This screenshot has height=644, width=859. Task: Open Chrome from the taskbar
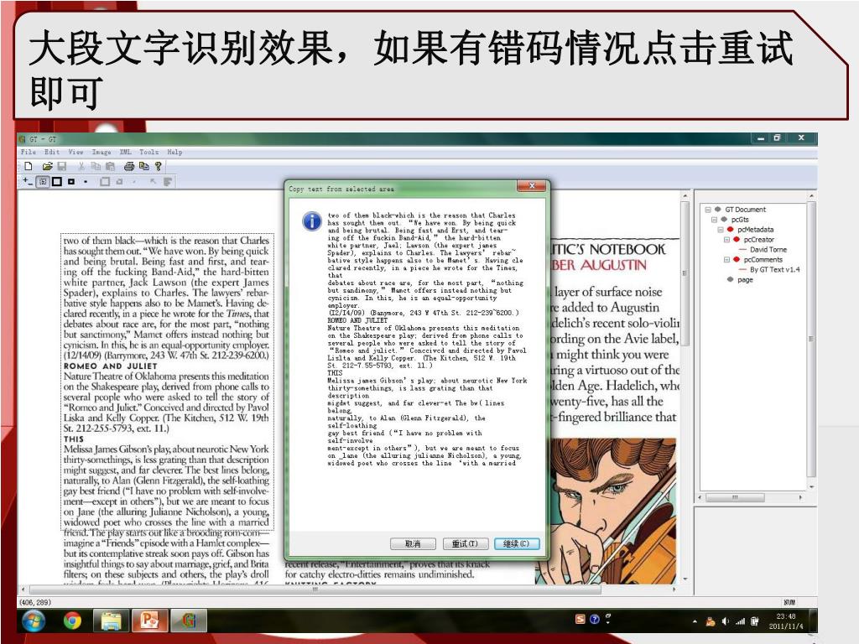coord(72,621)
